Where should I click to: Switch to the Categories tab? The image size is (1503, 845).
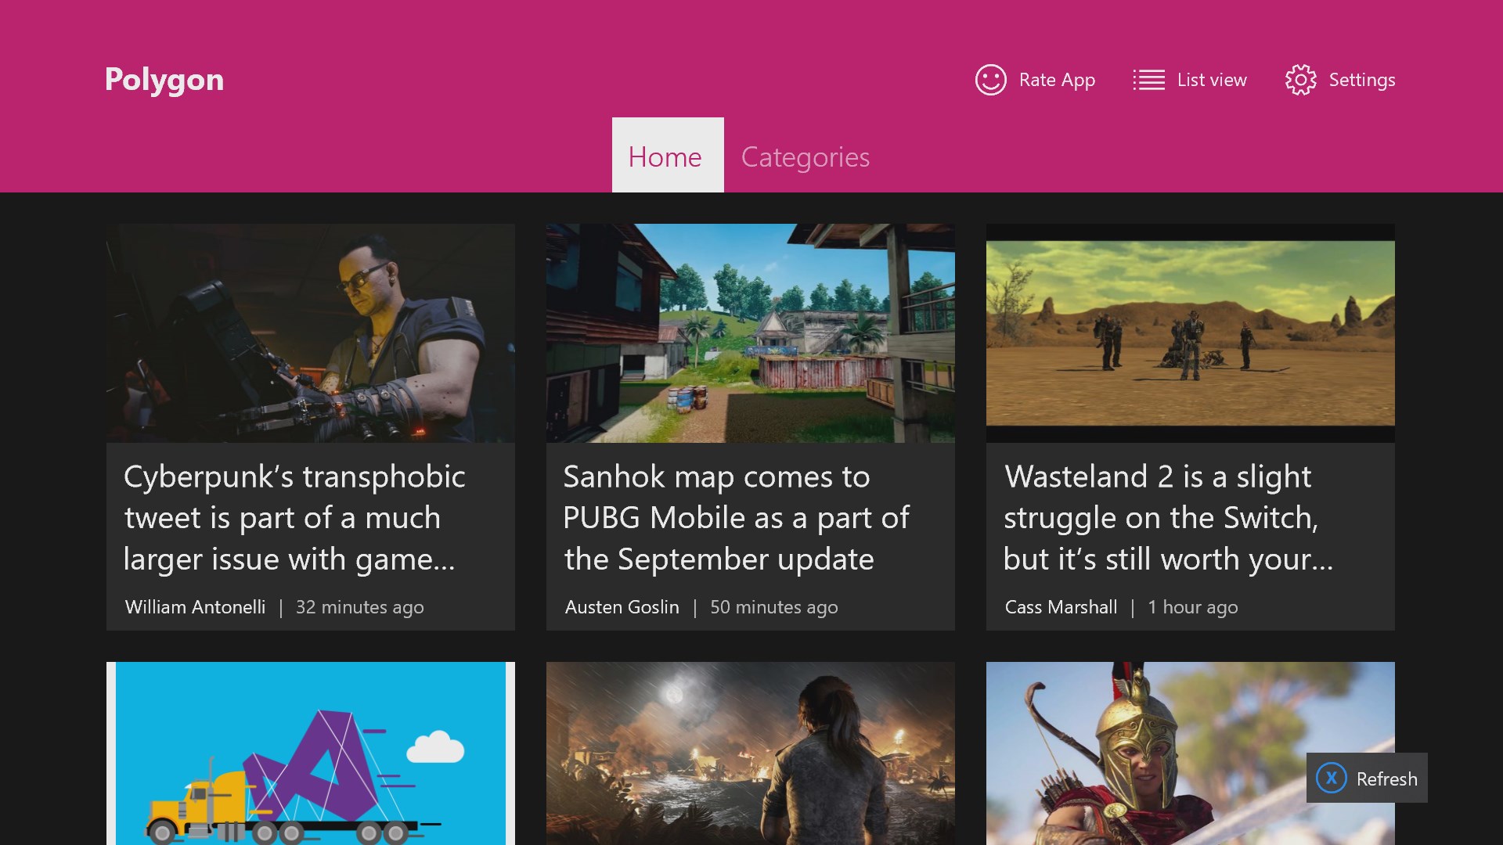pyautogui.click(x=805, y=156)
